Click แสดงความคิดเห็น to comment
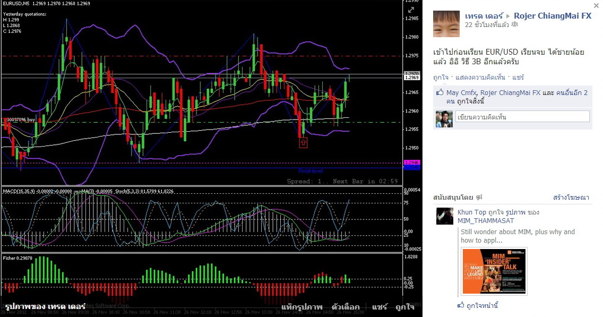Image resolution: width=603 pixels, height=317 pixels. [x=480, y=78]
